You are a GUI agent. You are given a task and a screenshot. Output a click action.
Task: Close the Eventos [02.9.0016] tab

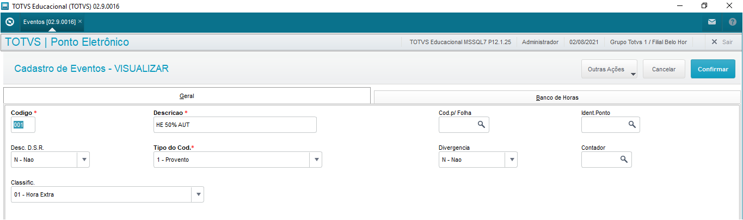(80, 21)
